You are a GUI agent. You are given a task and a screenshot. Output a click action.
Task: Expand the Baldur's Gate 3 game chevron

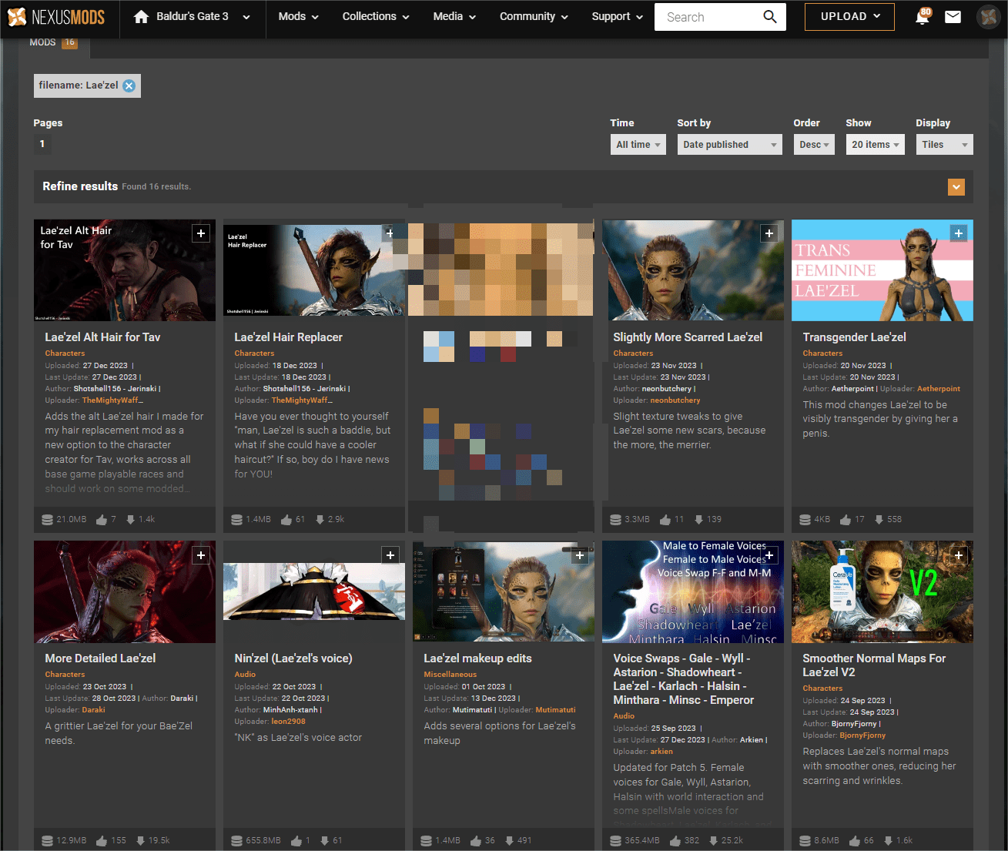tap(246, 17)
